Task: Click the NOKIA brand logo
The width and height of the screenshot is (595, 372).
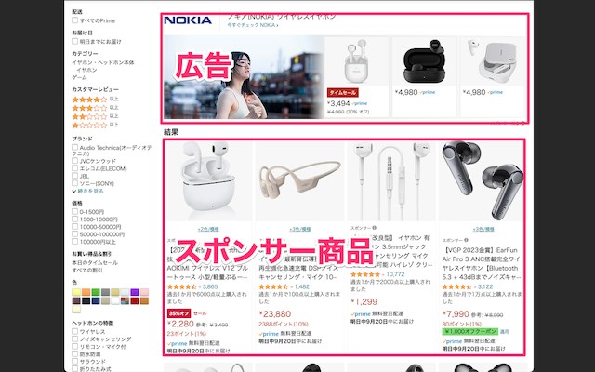Action: point(188,20)
